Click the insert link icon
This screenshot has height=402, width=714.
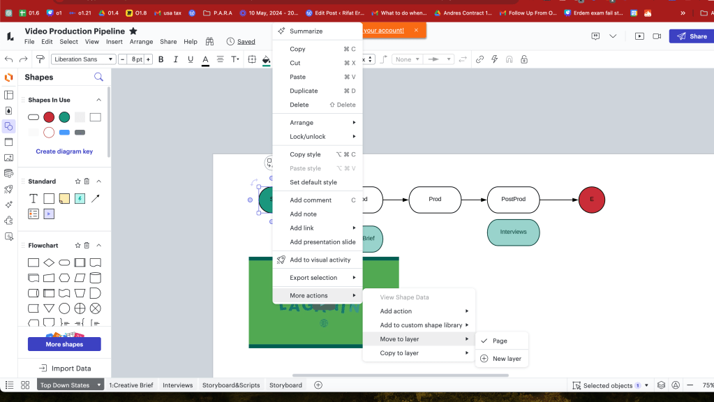479,59
